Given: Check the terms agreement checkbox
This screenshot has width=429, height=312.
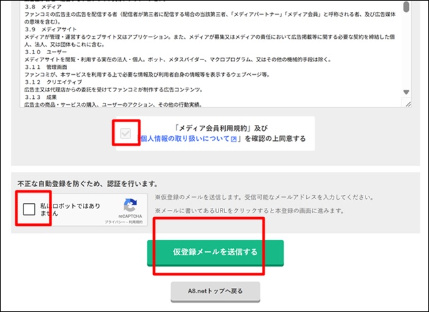Looking at the screenshot, I should [125, 134].
